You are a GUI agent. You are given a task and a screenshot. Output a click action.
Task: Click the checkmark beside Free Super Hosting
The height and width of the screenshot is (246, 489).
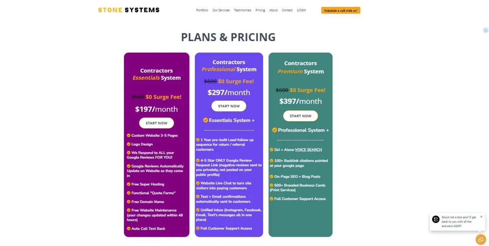[x=129, y=184]
